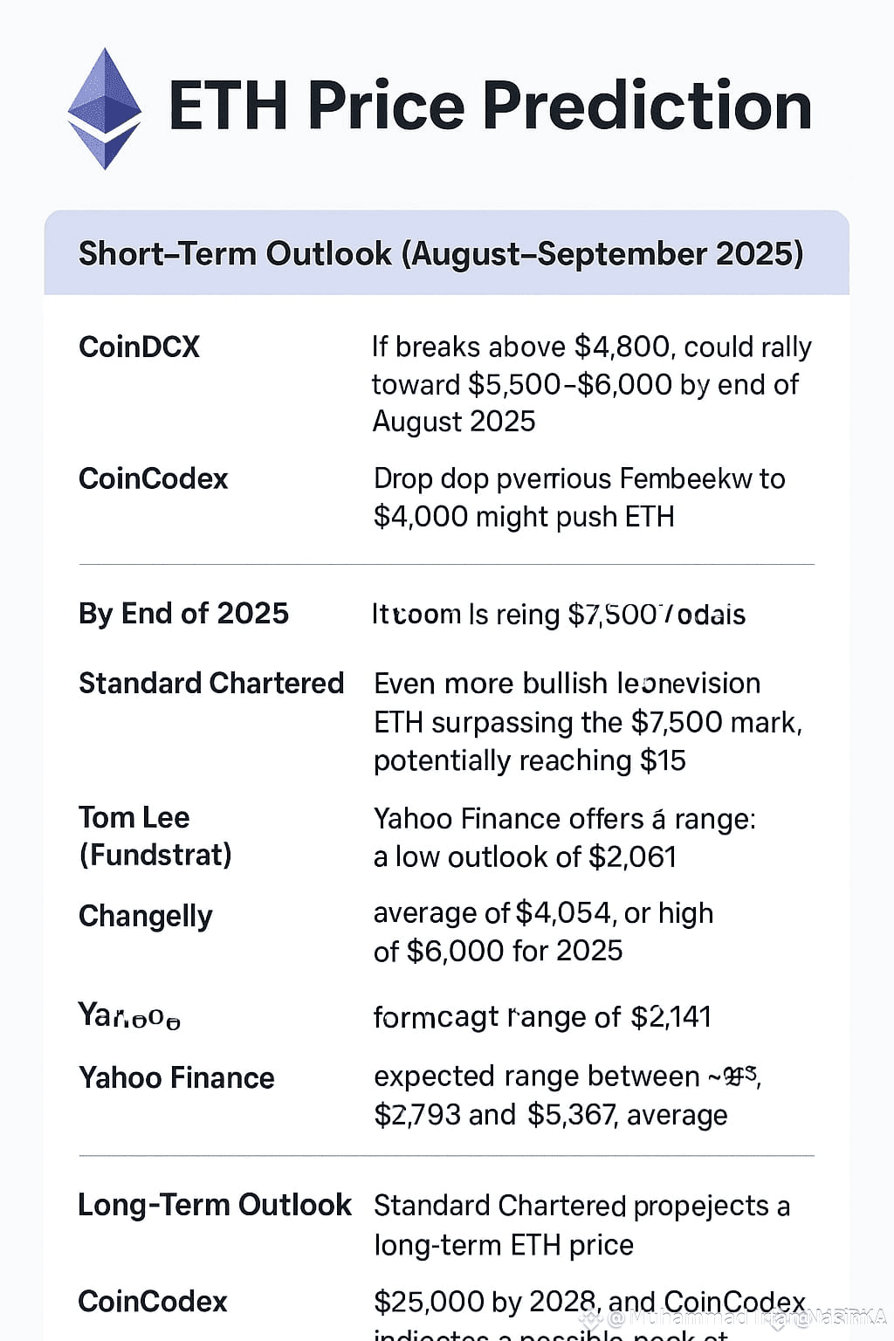Click the ETH Price Prediction title
The image size is (894, 1341).
pos(490,106)
